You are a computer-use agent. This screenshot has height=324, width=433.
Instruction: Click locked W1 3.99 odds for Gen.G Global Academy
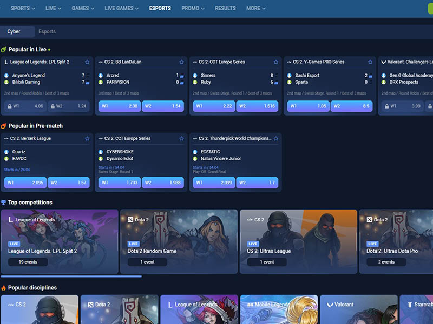click(x=403, y=106)
